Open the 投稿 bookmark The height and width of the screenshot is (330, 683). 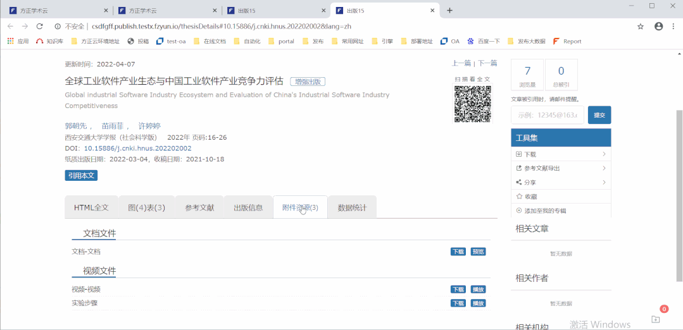138,41
